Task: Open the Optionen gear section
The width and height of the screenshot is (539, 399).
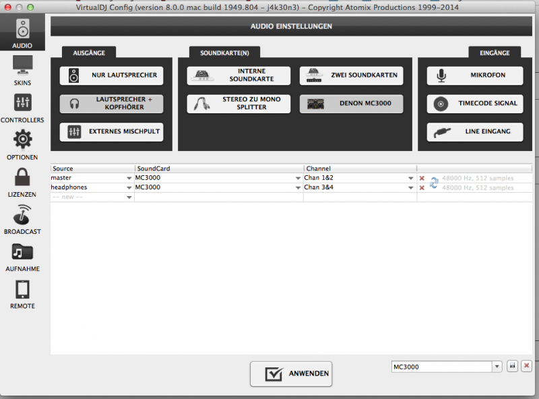Action: coord(22,145)
